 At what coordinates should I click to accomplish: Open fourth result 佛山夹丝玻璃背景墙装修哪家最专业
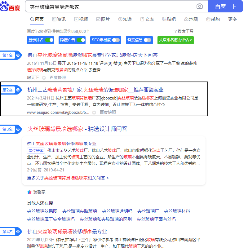point(67,231)
